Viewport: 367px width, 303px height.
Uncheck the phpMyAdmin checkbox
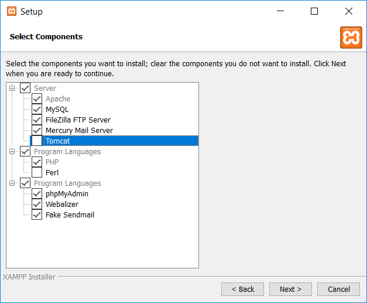37,193
